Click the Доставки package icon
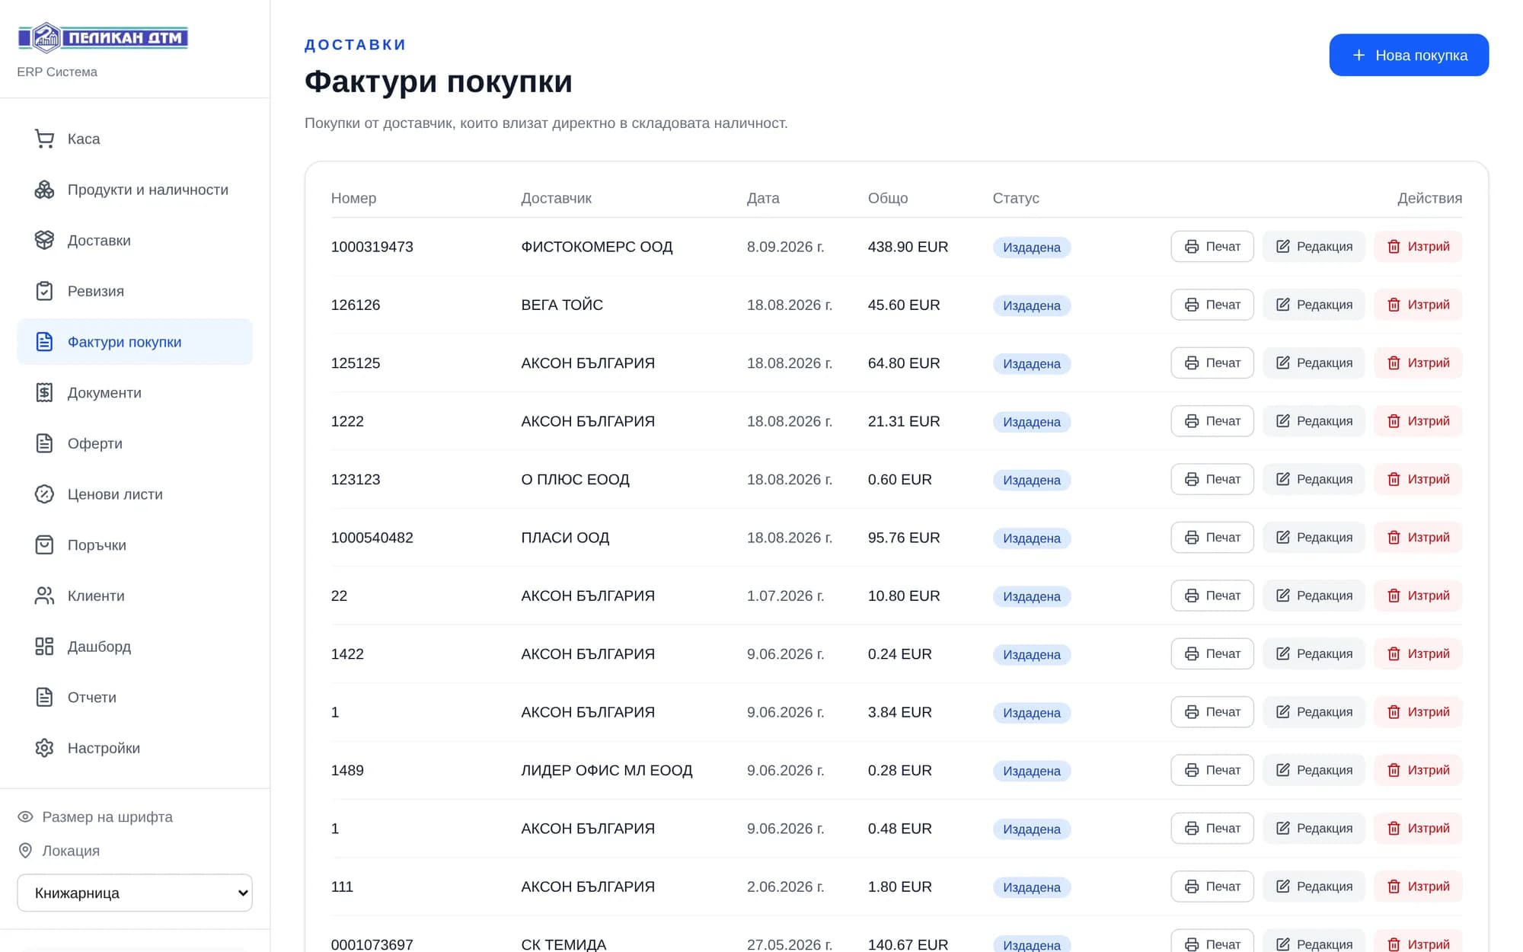Viewport: 1523px width, 952px height. (x=44, y=240)
